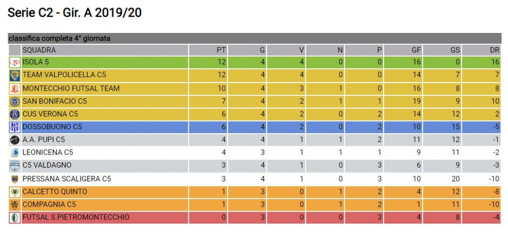The height and width of the screenshot is (232, 508).
Task: Click the Dossobuono C5 striped logo
Action: 15,127
